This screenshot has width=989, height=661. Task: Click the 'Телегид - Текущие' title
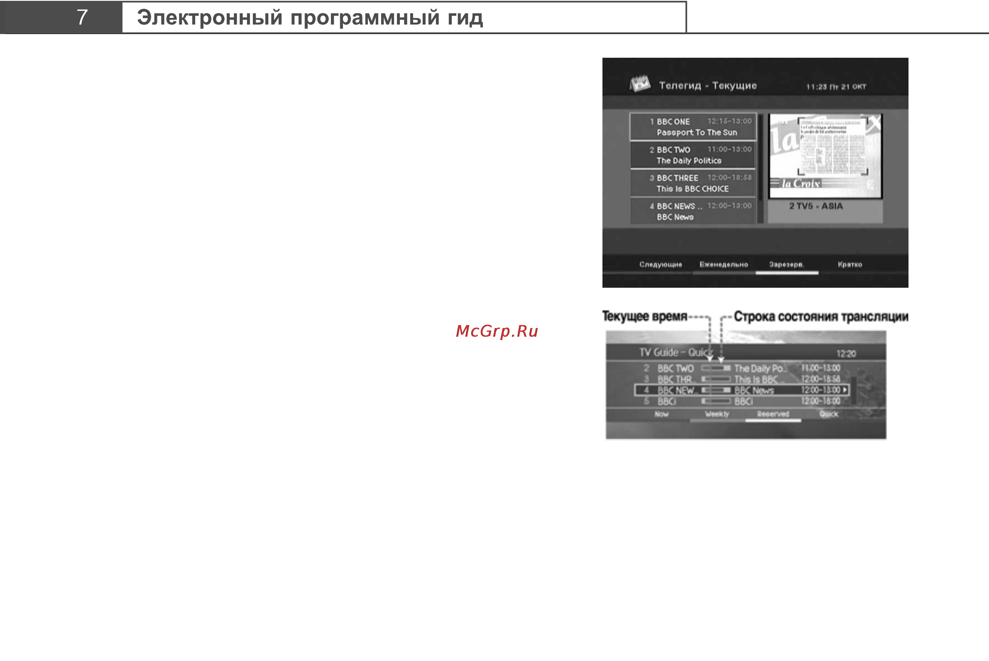708,86
